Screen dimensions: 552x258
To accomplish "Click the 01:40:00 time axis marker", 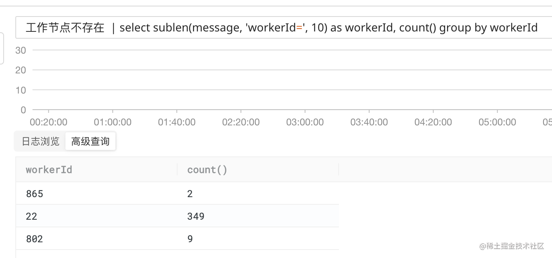I will pos(177,122).
